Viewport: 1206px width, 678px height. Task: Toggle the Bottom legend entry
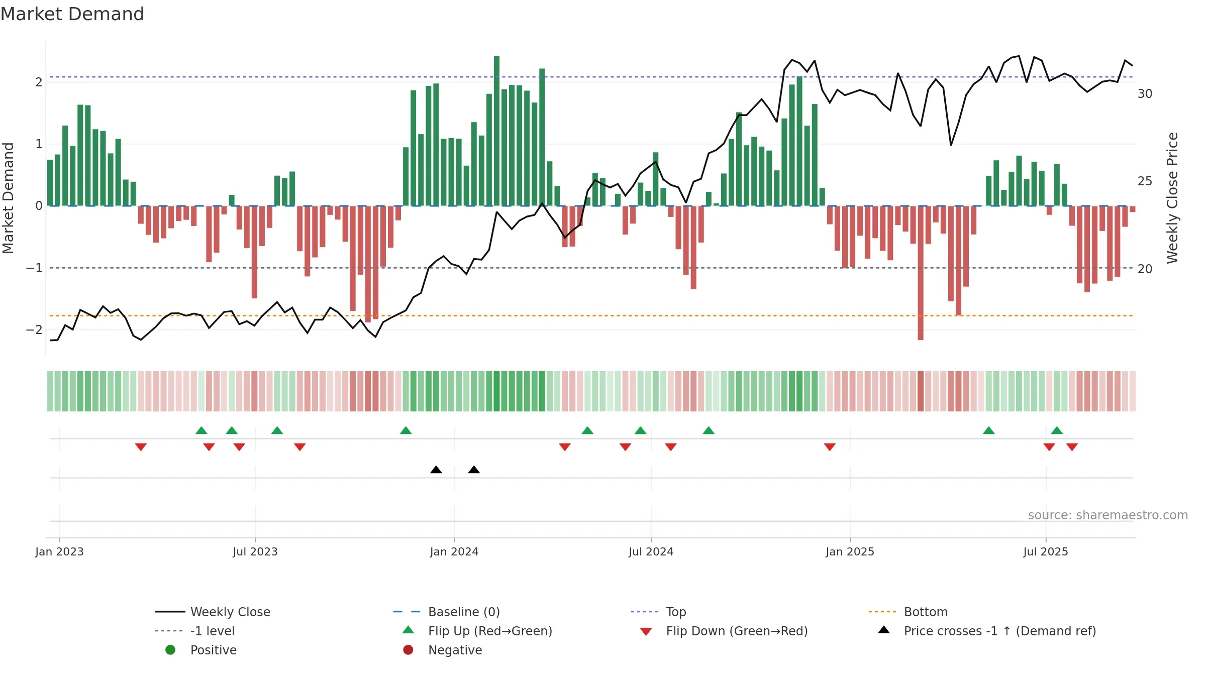coord(882,612)
